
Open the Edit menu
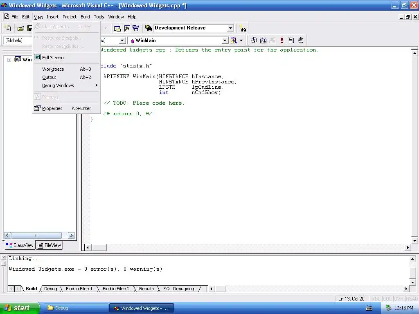[x=26, y=17]
